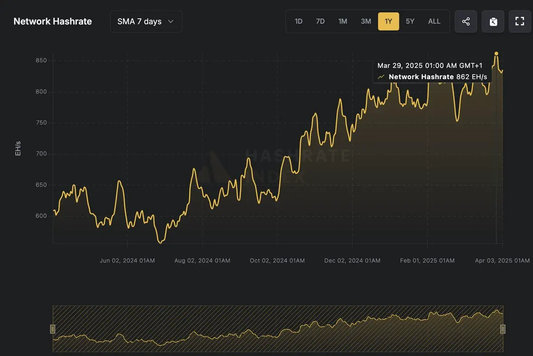Click the 850 y-axis value
This screenshot has width=533, height=356.
pos(41,61)
